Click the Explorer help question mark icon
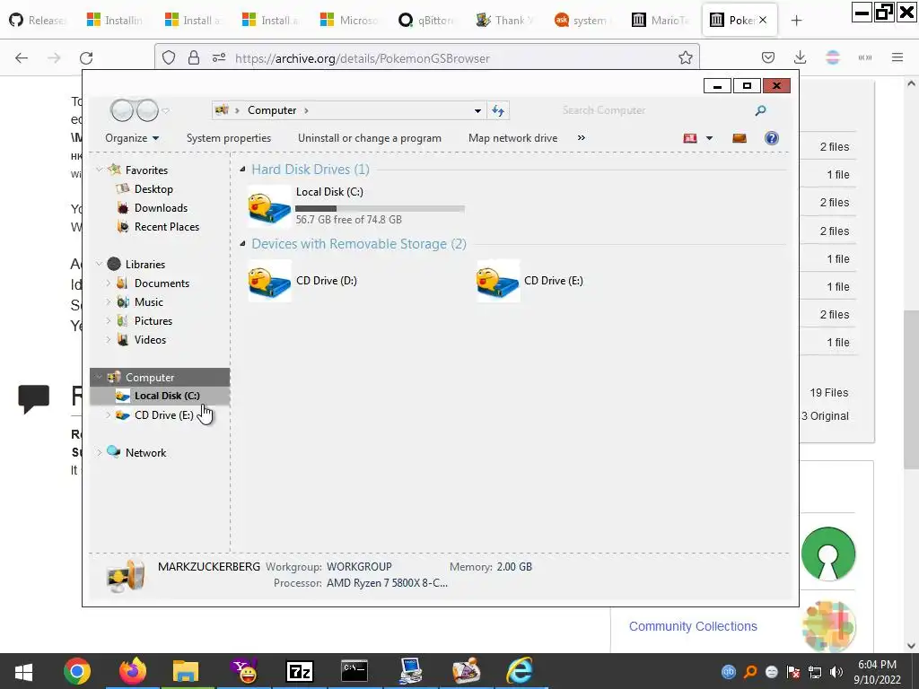This screenshot has height=689, width=919. tap(771, 138)
